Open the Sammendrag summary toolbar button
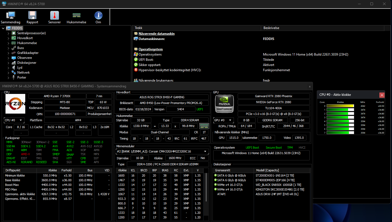Viewport: 392px width, 222px height. [11, 17]
